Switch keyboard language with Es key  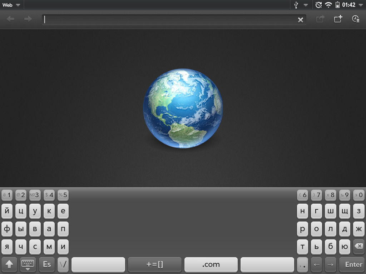tap(47, 264)
